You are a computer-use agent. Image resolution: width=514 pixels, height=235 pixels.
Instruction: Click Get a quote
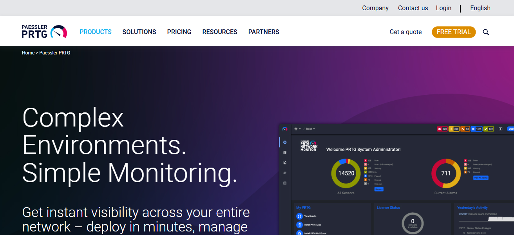(x=405, y=32)
